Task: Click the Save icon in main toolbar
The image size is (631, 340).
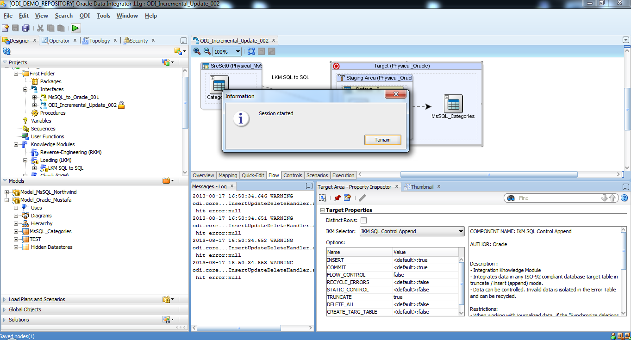Action: point(15,28)
